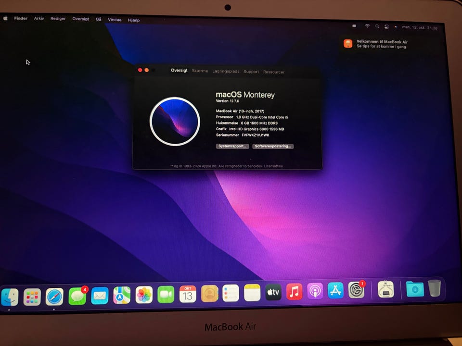Open the Apple menu
Image resolution: width=462 pixels, height=346 pixels.
click(5, 18)
